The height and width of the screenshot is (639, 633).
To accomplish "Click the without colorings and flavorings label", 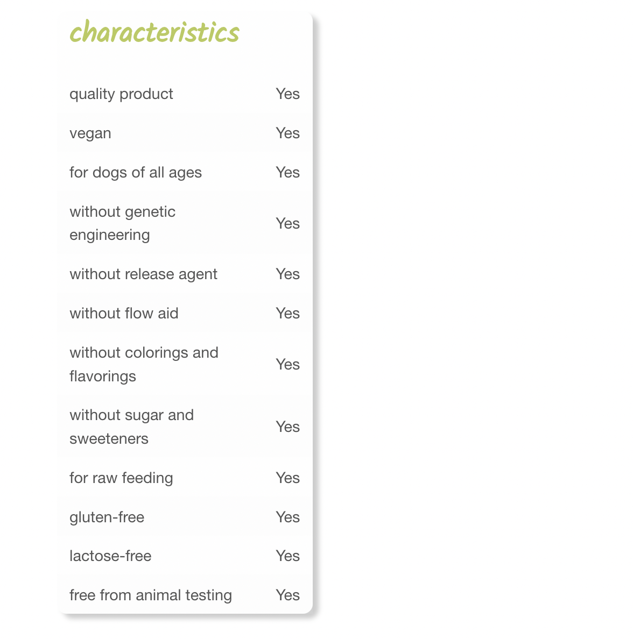I will [144, 364].
